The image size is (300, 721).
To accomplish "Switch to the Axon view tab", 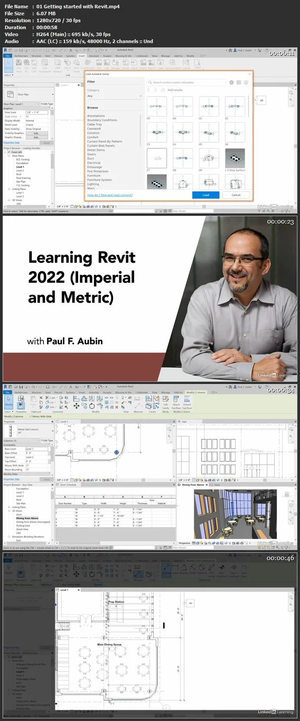I will [x=217, y=484].
